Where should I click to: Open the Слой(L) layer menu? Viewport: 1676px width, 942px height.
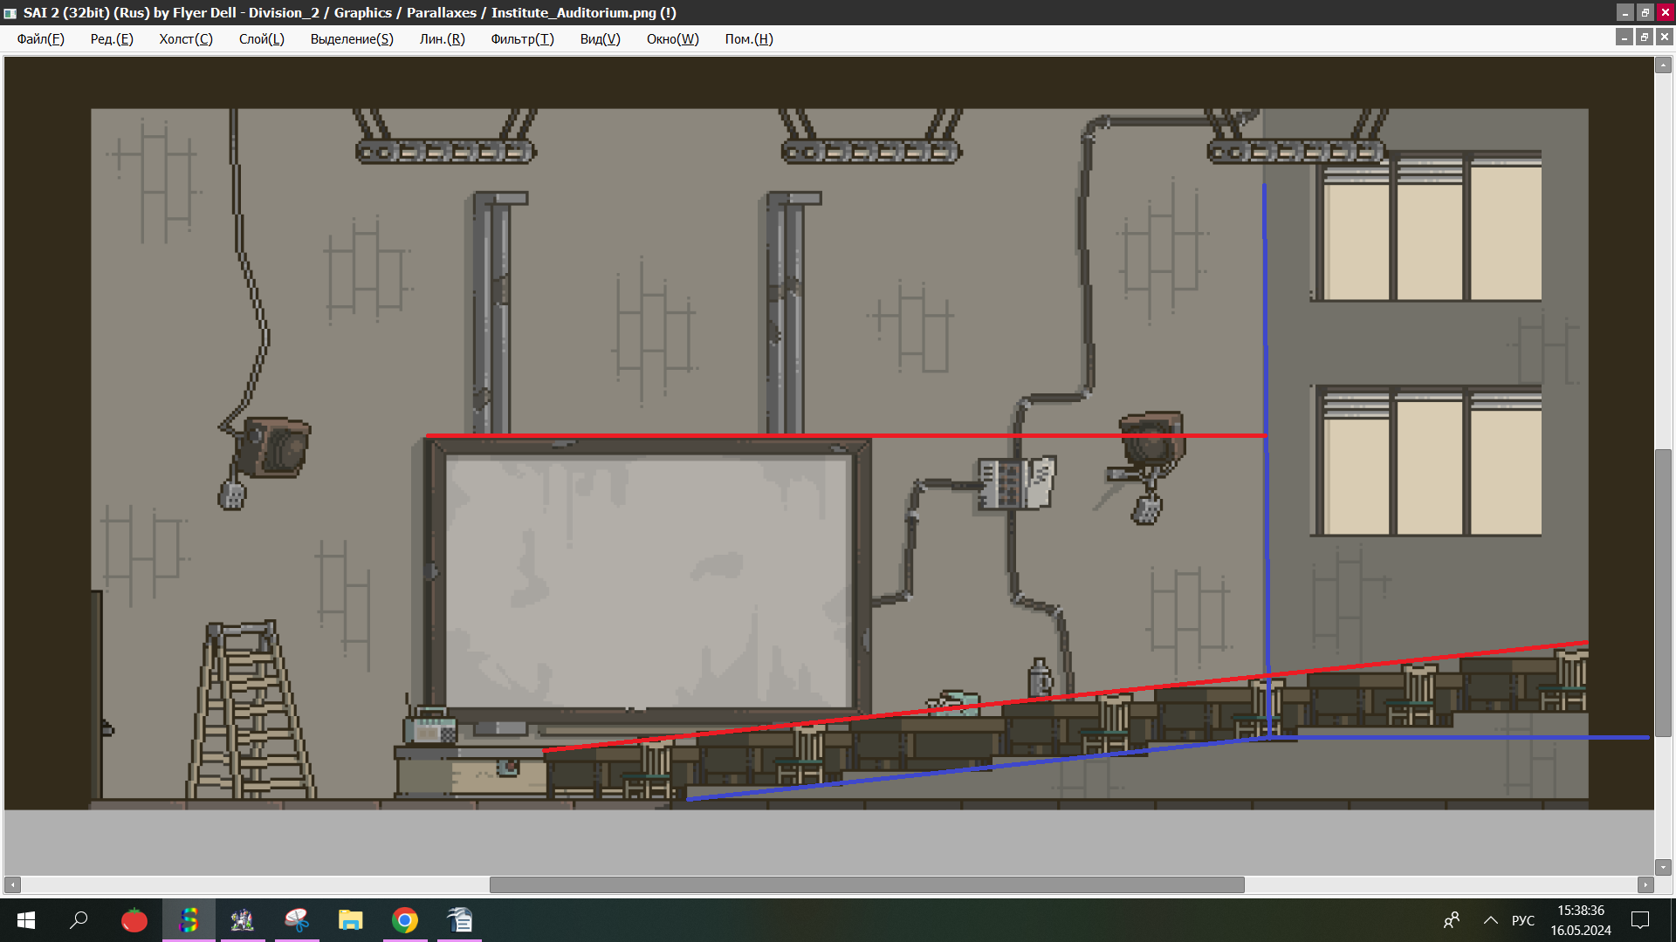coord(261,39)
